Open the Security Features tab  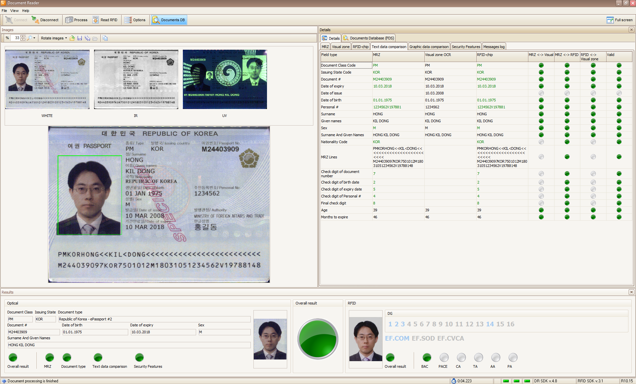coord(466,47)
